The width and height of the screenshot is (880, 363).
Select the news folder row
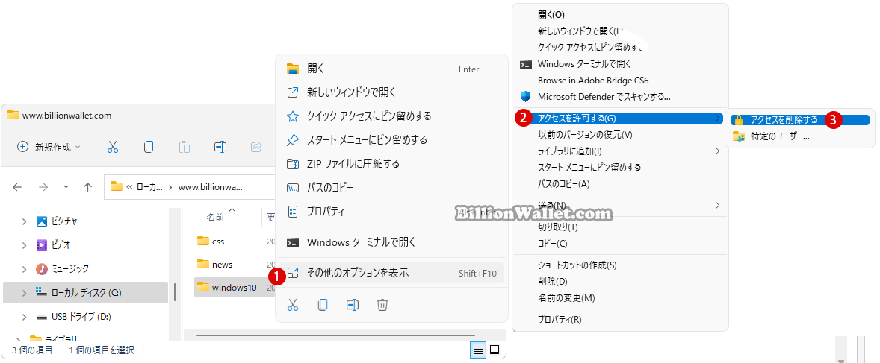[x=235, y=264]
